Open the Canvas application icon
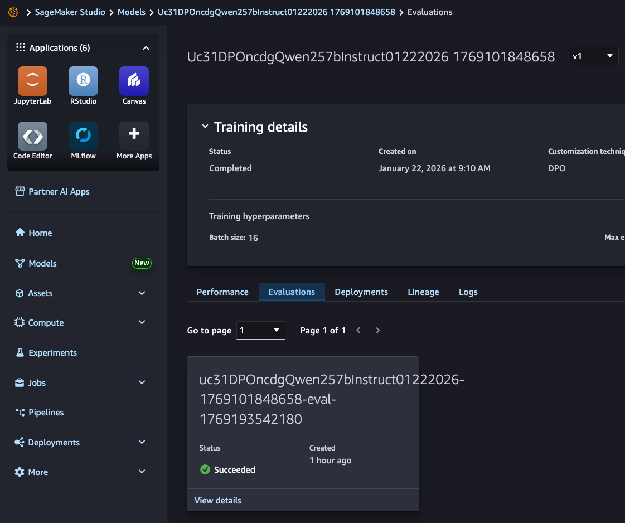 134,81
